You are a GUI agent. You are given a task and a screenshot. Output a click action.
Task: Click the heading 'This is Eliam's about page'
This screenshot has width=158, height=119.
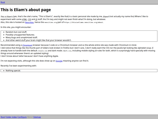(26, 10)
